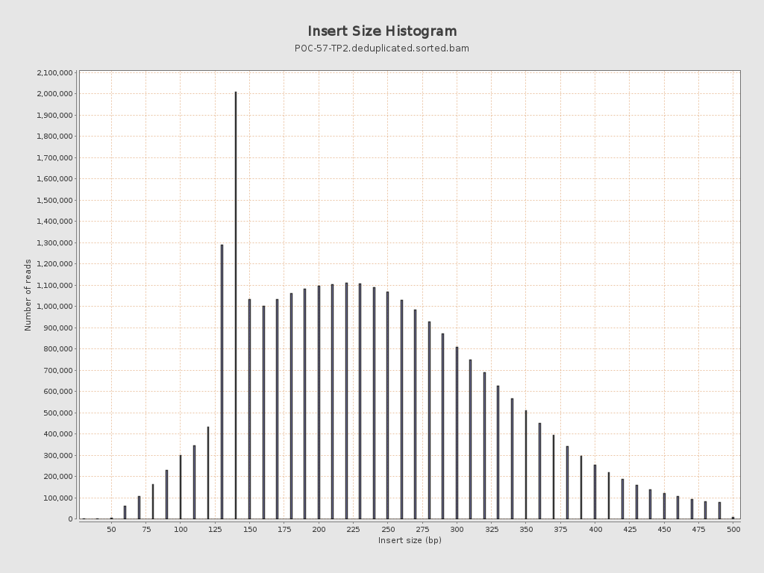Image resolution: width=764 pixels, height=573 pixels.
Task: Click the x-axis tick label 200
Action: pyautogui.click(x=319, y=529)
